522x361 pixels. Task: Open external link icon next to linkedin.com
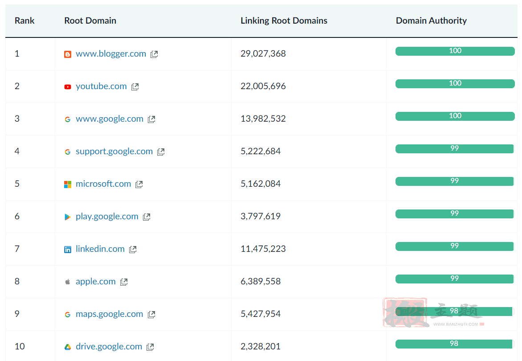133,250
